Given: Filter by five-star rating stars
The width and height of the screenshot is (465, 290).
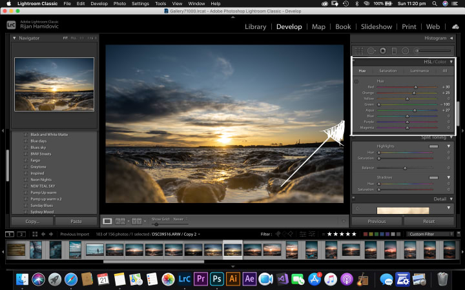Looking at the screenshot, I should (342, 234).
